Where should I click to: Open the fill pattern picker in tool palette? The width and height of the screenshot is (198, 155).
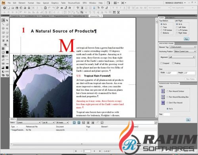coord(3,49)
